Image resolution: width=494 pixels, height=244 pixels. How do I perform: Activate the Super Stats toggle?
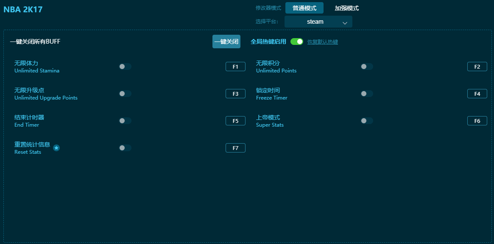pos(367,121)
